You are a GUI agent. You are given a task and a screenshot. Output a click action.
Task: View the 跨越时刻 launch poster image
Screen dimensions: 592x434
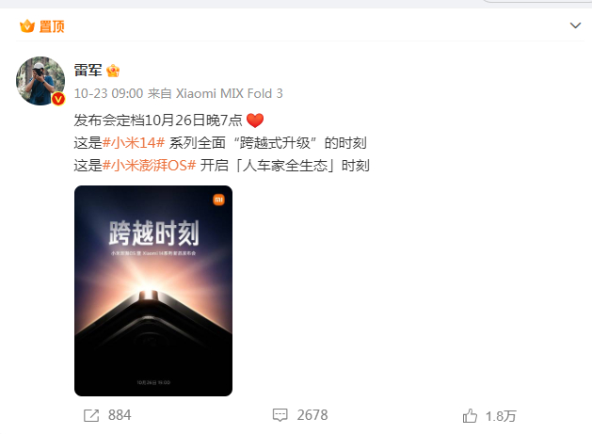point(153,291)
